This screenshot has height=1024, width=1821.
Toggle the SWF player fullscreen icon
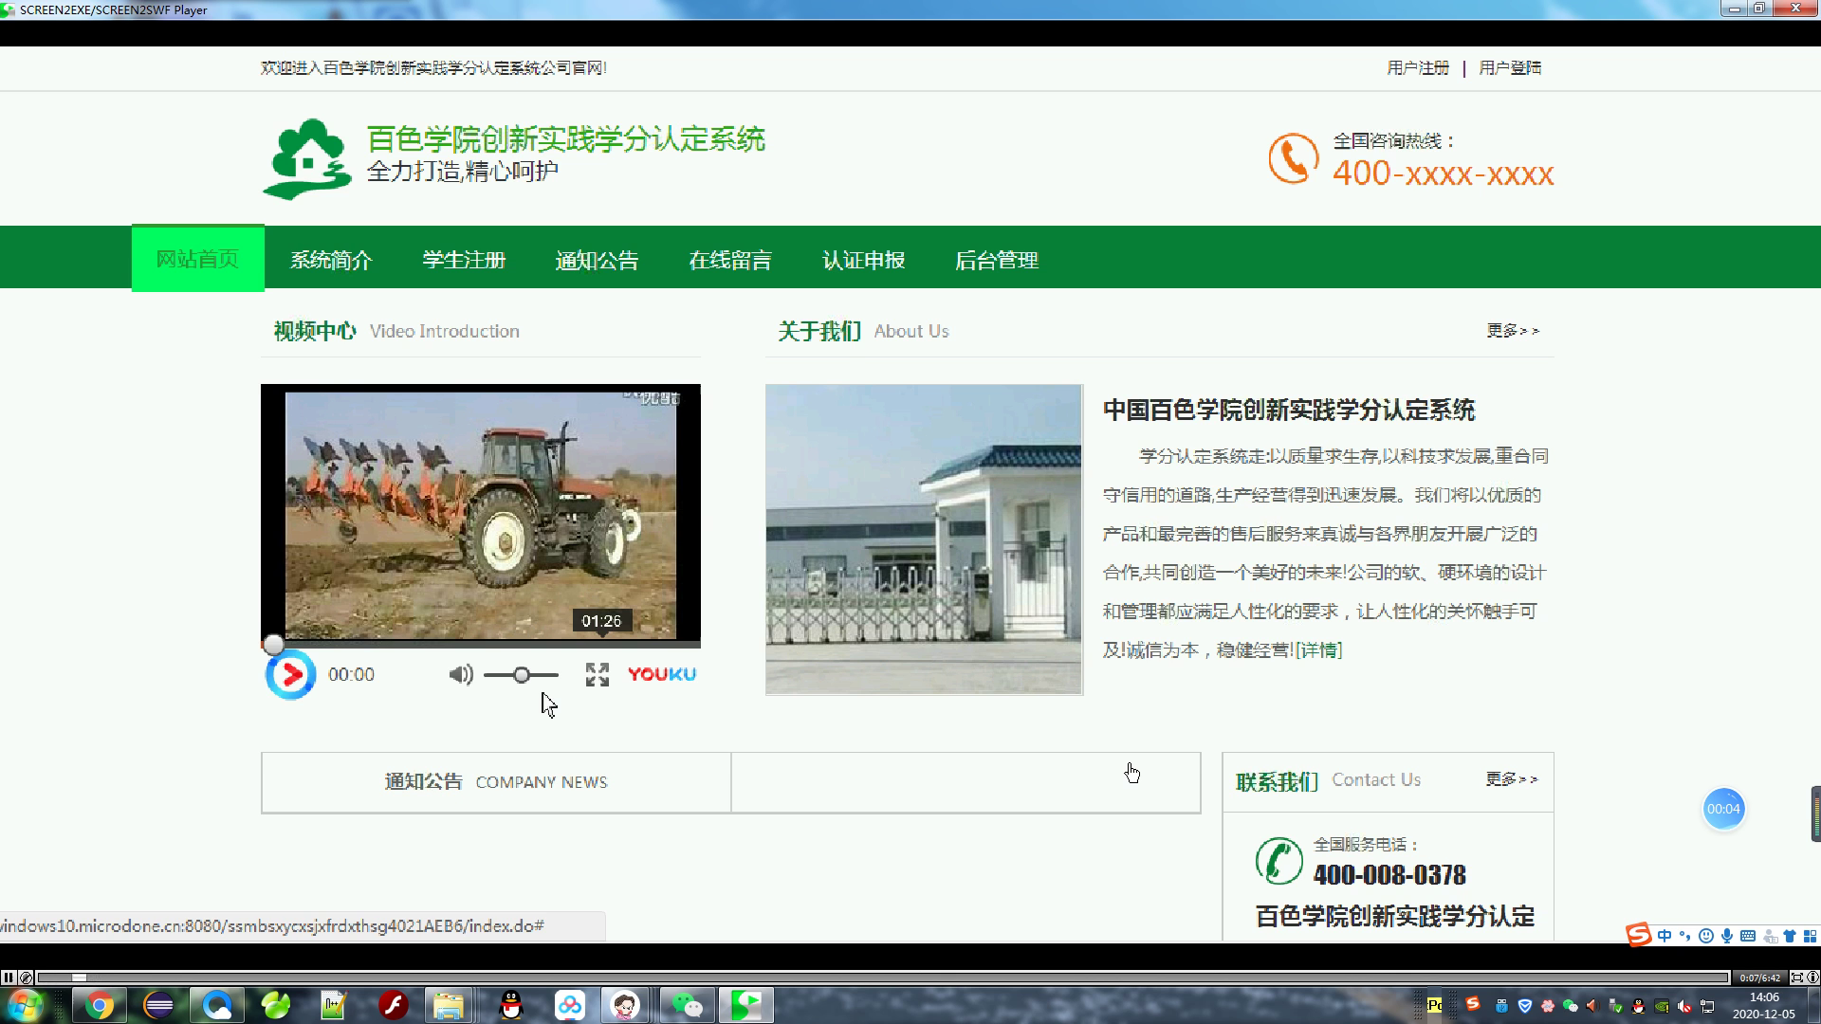pyautogui.click(x=1797, y=978)
